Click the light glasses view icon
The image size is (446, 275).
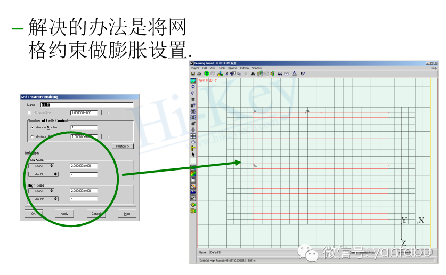287,74
